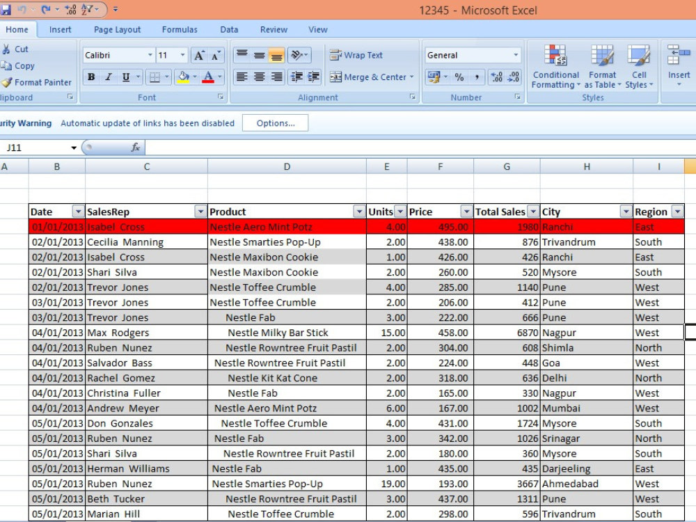Open the font size 11 dropdown
696x522 pixels.
tap(182, 55)
